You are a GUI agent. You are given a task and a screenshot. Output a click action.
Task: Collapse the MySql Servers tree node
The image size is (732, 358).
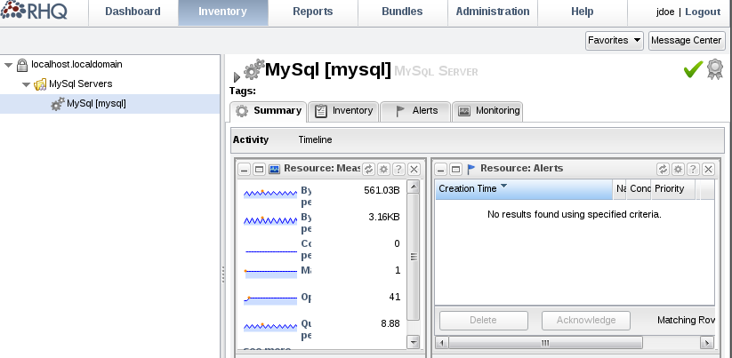pyautogui.click(x=26, y=85)
